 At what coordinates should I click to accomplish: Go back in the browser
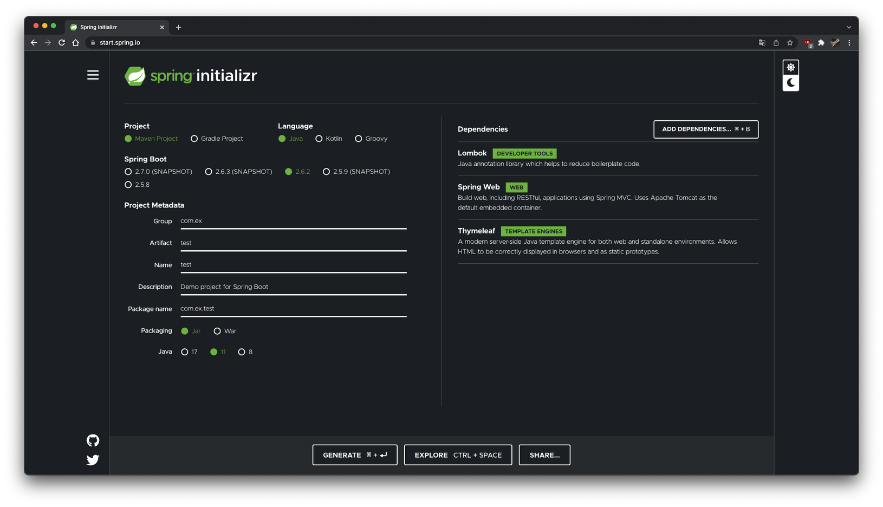coord(34,43)
